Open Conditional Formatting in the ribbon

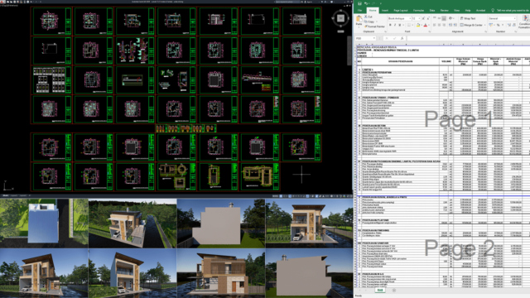pos(525,22)
